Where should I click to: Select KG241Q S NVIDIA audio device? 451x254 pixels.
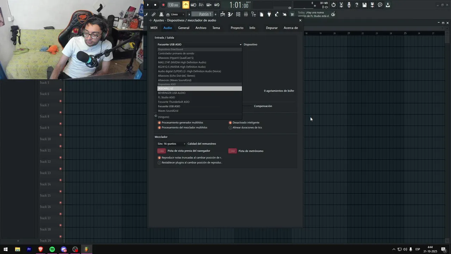tap(199, 67)
